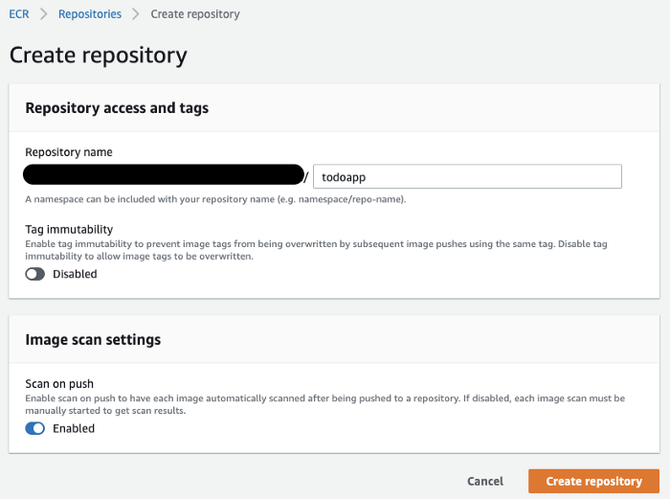Click the chevron between ECR and Repositories
This screenshot has height=499, width=670.
click(43, 14)
